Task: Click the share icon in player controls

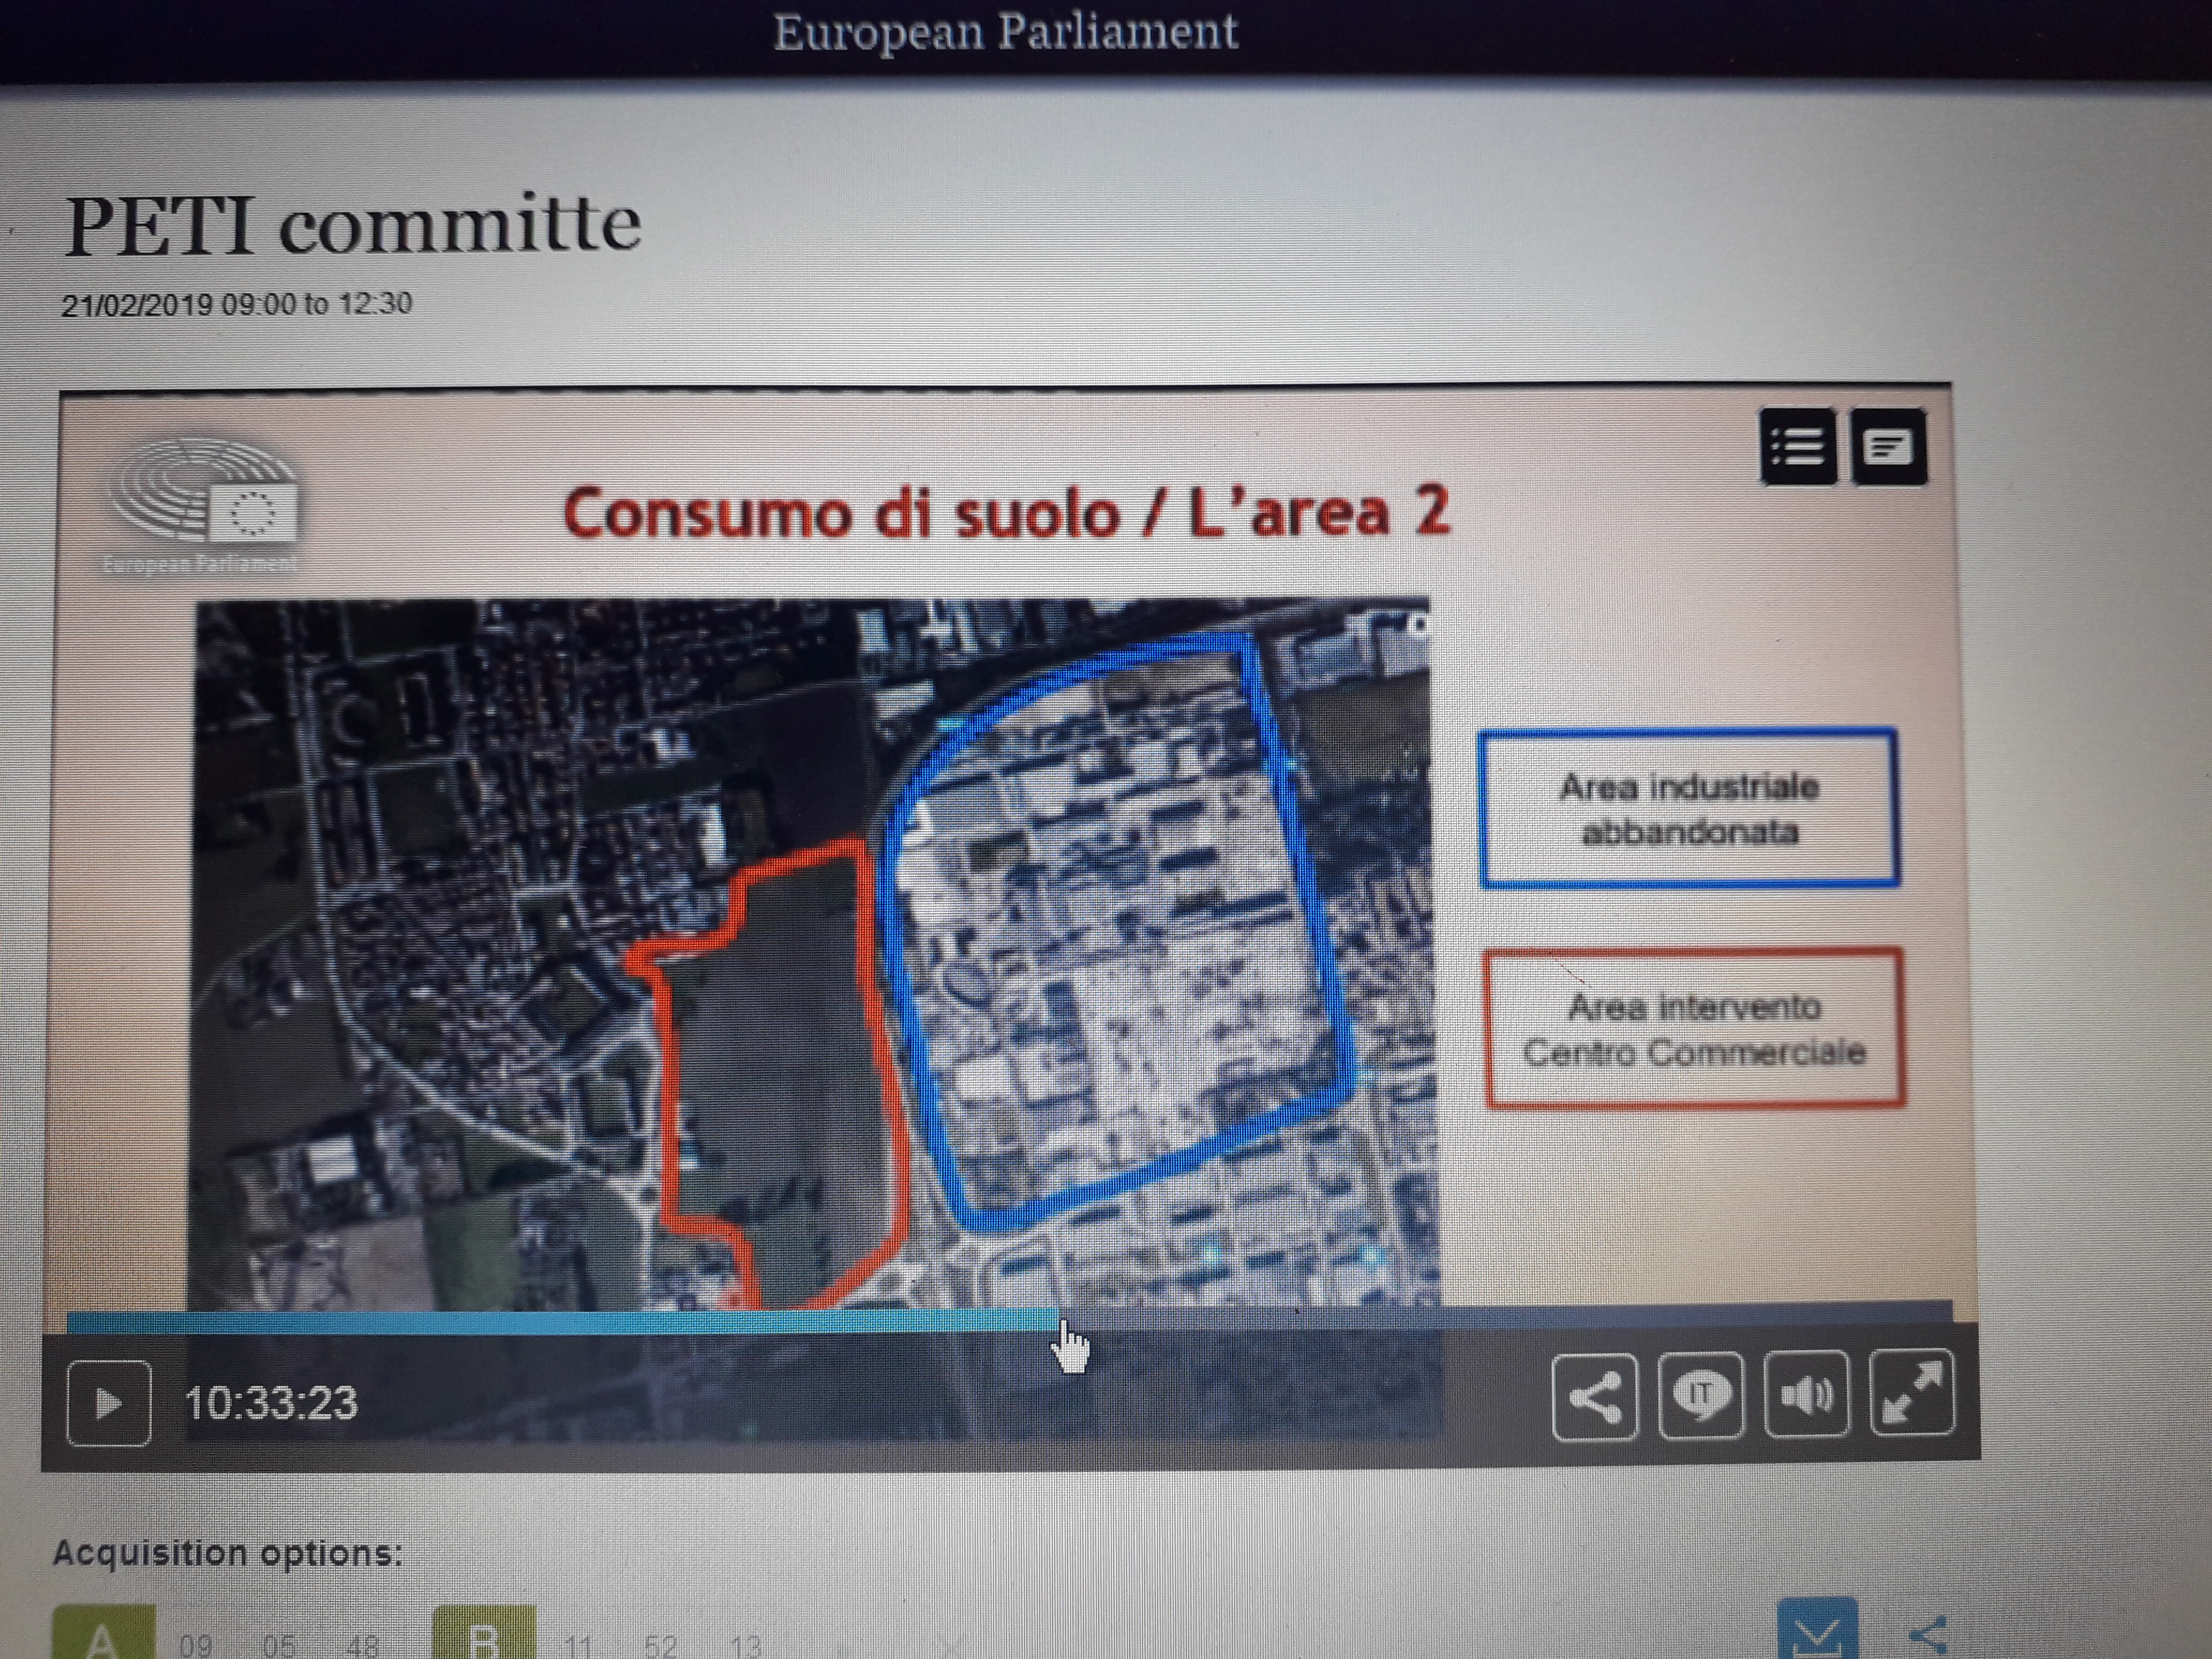Action: click(x=1595, y=1397)
